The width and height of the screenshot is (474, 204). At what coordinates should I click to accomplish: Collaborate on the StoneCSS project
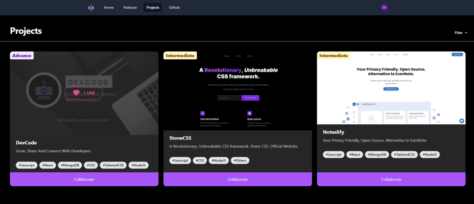[238, 179]
